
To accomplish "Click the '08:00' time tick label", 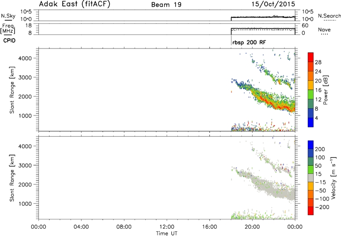I will (x=124, y=227).
